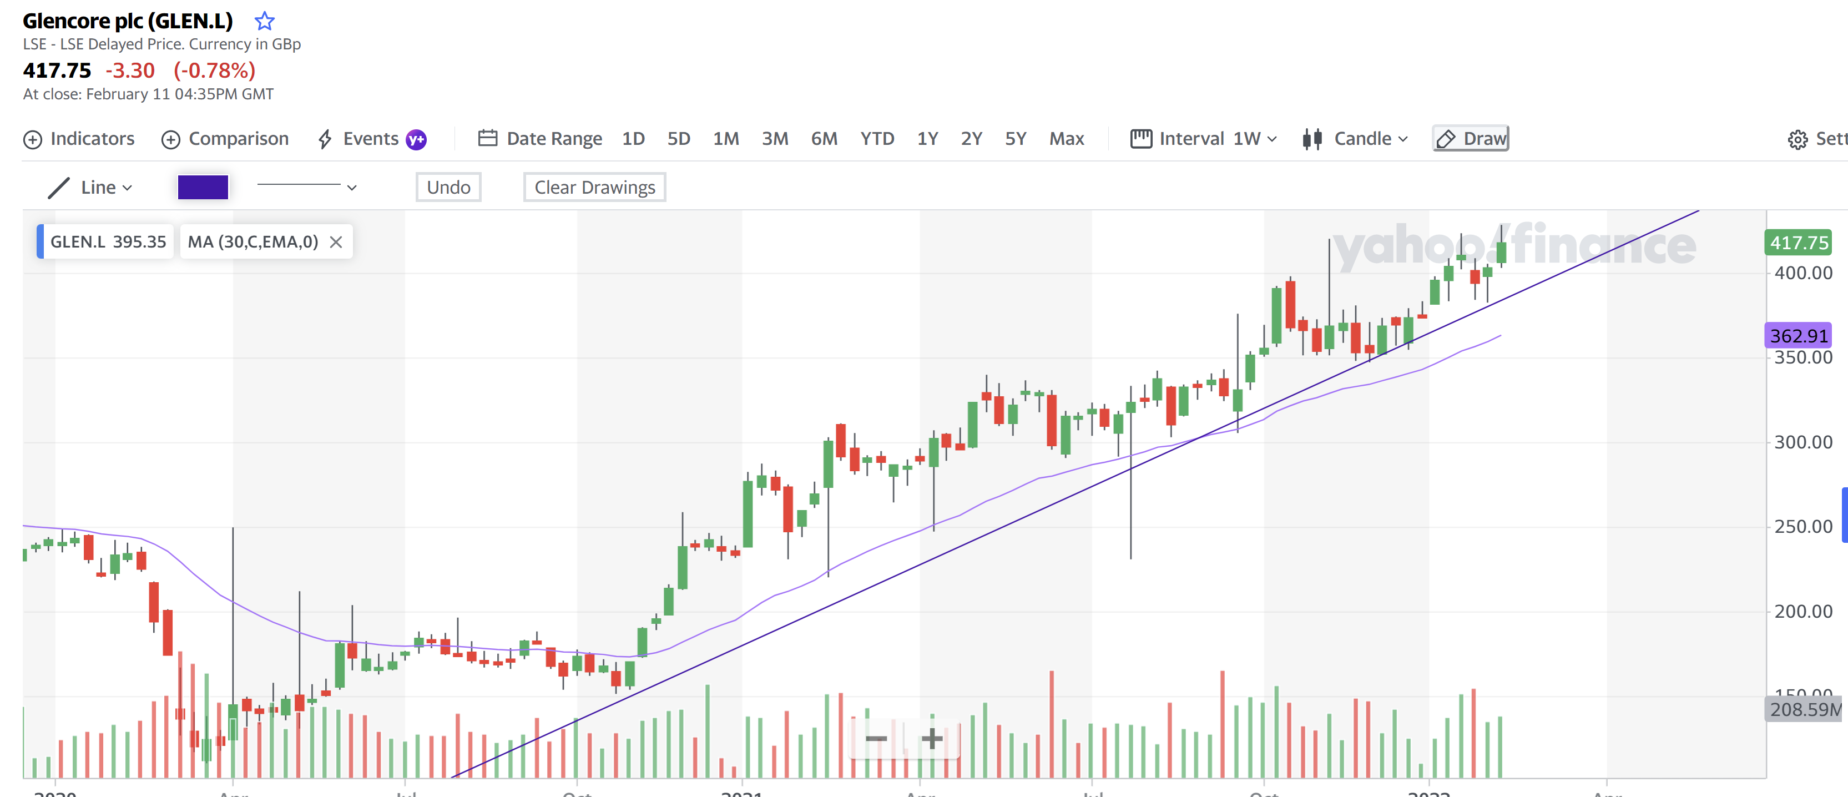
Task: Select the 3M time range
Action: click(x=775, y=138)
